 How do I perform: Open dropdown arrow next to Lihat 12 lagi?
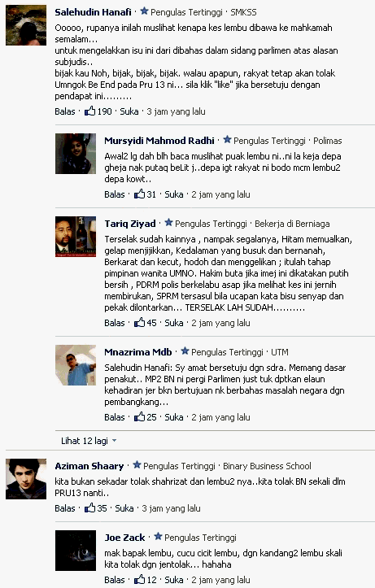(x=115, y=441)
